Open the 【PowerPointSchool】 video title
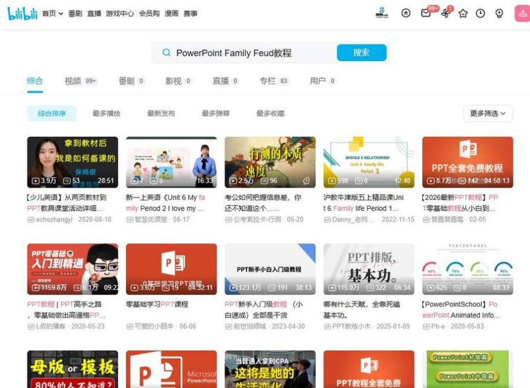This screenshot has height=388, width=530. click(462, 309)
